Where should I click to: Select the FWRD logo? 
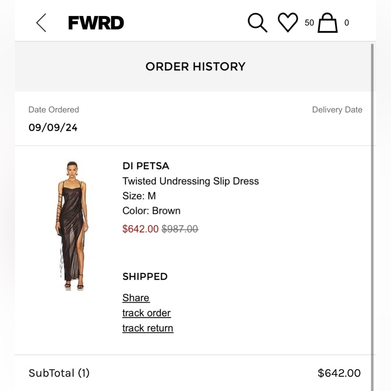[x=95, y=23]
